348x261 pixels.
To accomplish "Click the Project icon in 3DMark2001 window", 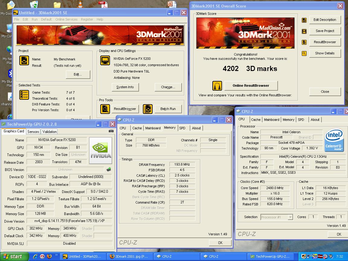I will coord(24,60).
